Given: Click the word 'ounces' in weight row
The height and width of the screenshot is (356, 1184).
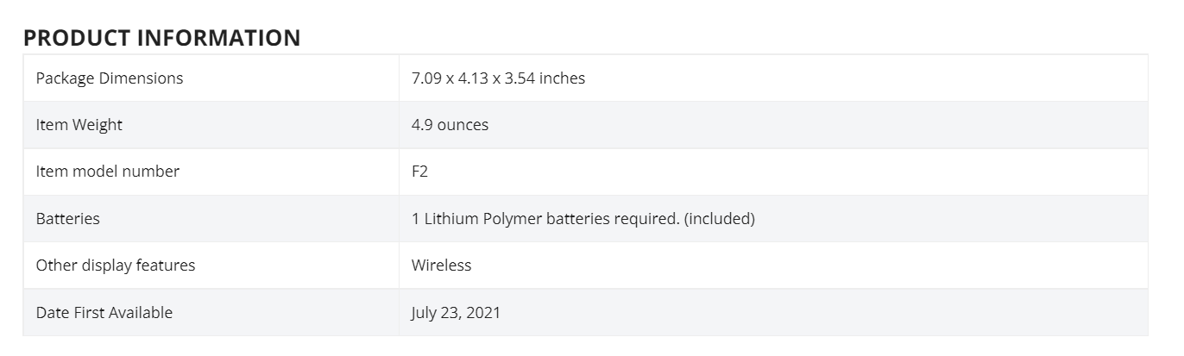Looking at the screenshot, I should tap(463, 125).
